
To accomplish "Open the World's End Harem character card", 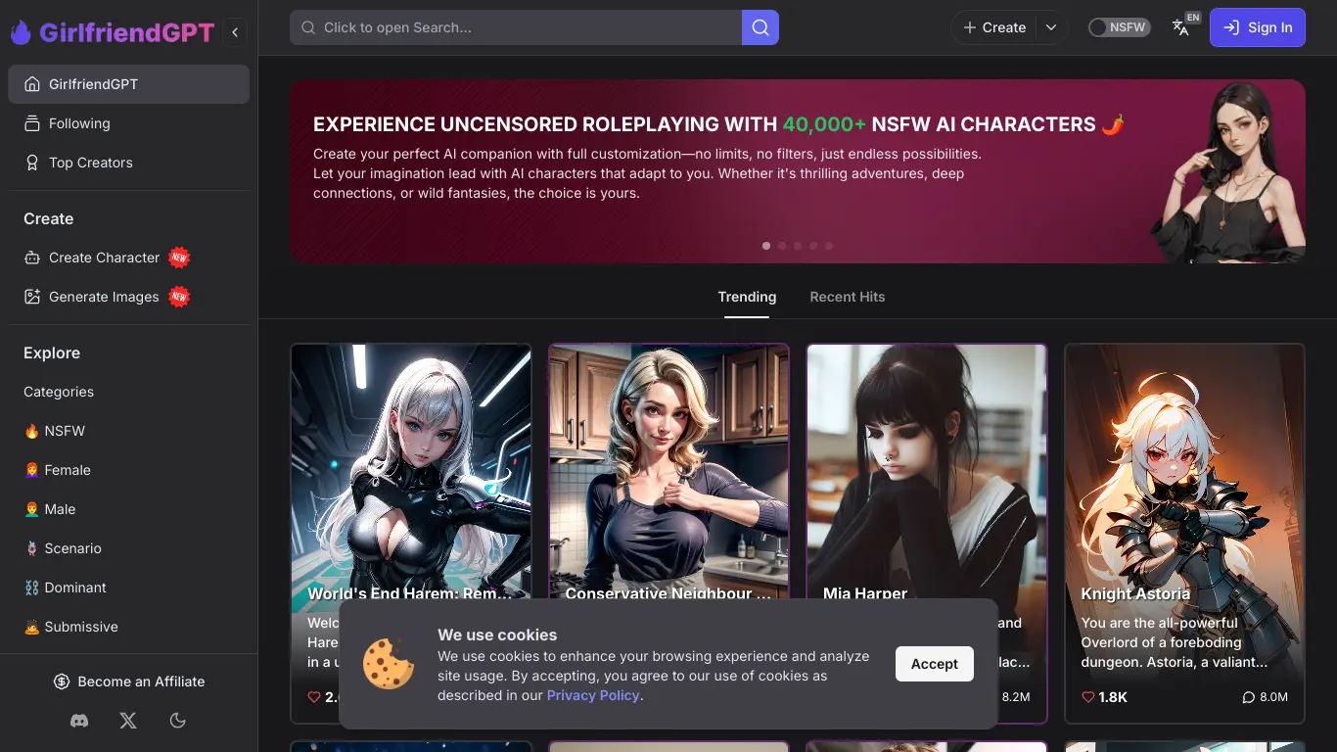I will click(x=411, y=533).
